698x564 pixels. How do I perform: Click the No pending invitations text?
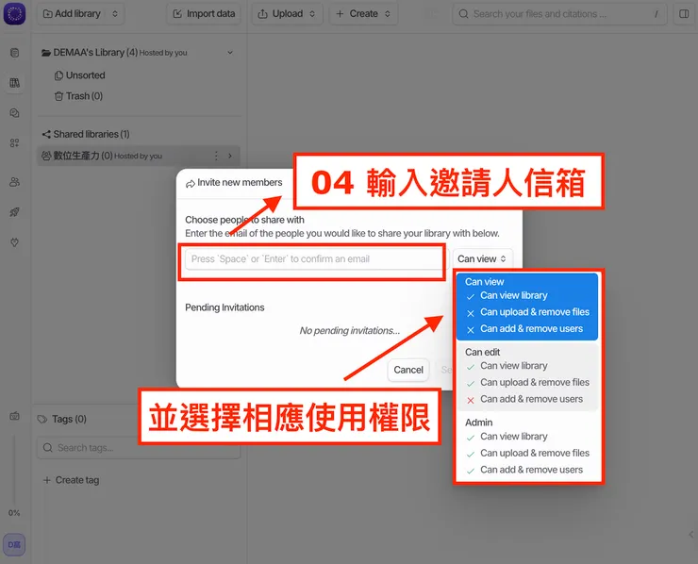[x=350, y=331]
